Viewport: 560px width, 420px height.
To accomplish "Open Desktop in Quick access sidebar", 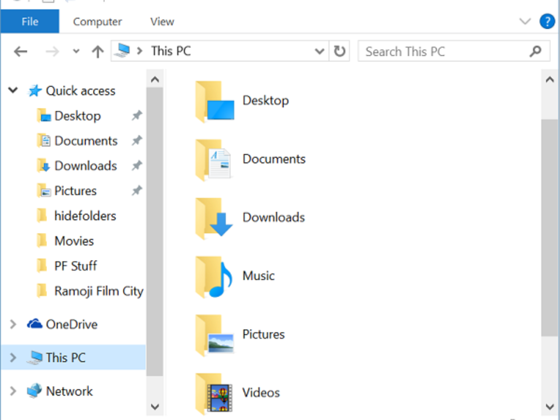I will [x=77, y=116].
